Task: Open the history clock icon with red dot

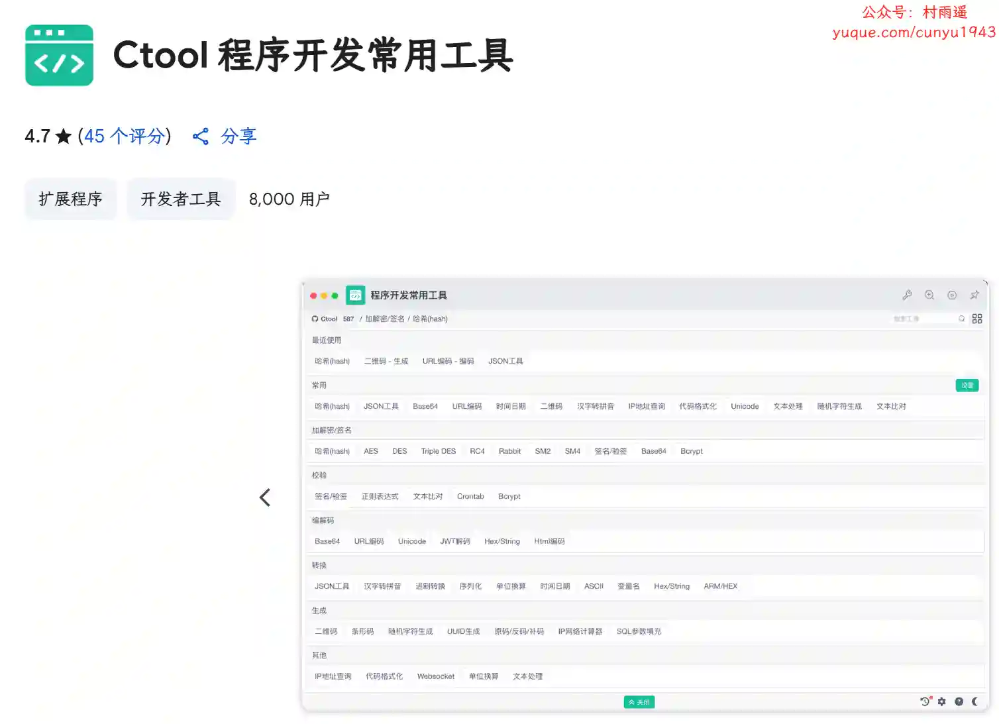Action: pyautogui.click(x=925, y=701)
